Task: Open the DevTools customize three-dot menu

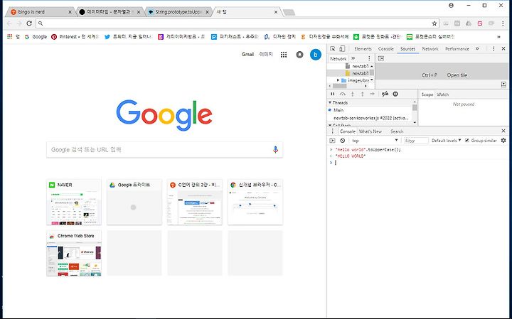Action: pos(494,48)
